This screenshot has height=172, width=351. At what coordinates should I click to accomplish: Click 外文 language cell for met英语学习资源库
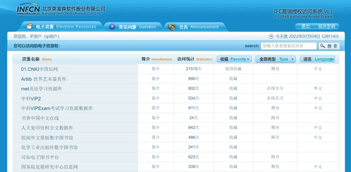pos(318,88)
